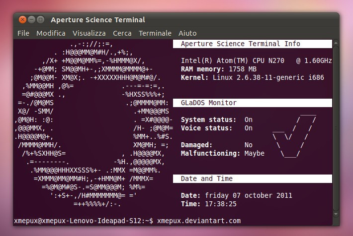The width and height of the screenshot is (353, 236).
Task: Click the Malfunctioning Maybe line
Action: pyautogui.click(x=223, y=153)
